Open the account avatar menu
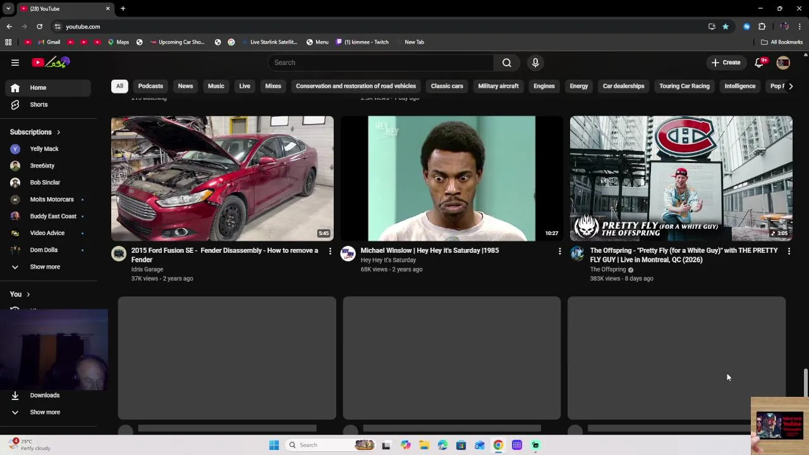The height and width of the screenshot is (455, 809). pos(783,63)
